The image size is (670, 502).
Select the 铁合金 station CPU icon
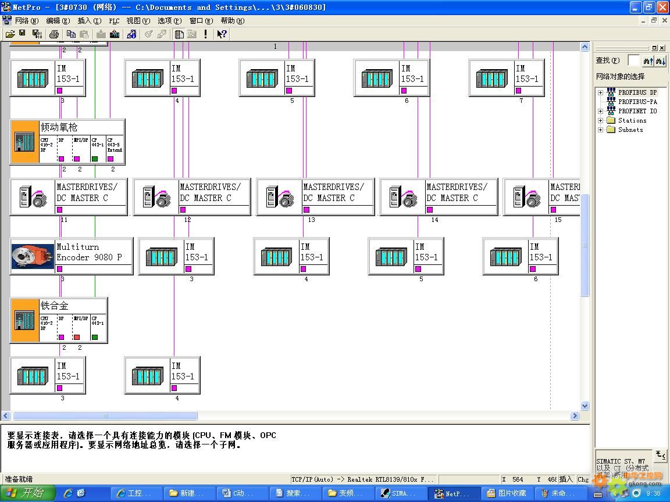(25, 320)
